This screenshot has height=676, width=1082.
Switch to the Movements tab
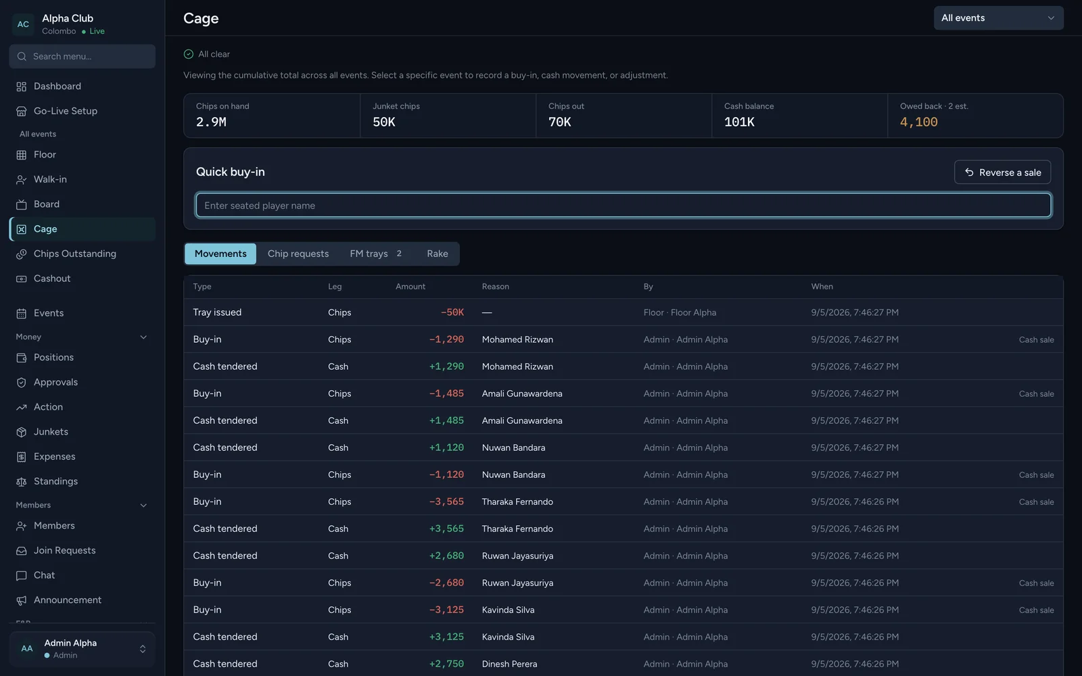(x=220, y=254)
